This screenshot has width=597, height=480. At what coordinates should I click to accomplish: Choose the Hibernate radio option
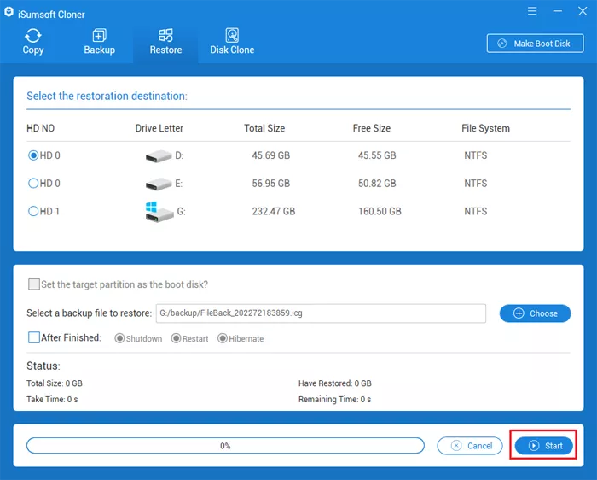tap(223, 339)
